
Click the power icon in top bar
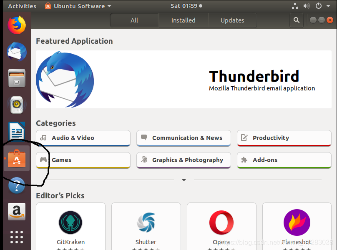coord(319,6)
